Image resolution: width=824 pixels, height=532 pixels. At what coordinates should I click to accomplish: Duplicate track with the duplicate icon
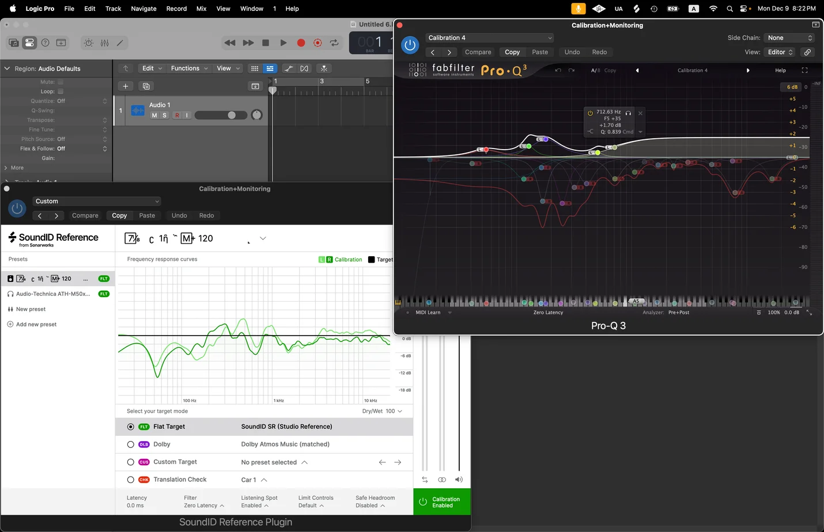coord(146,86)
